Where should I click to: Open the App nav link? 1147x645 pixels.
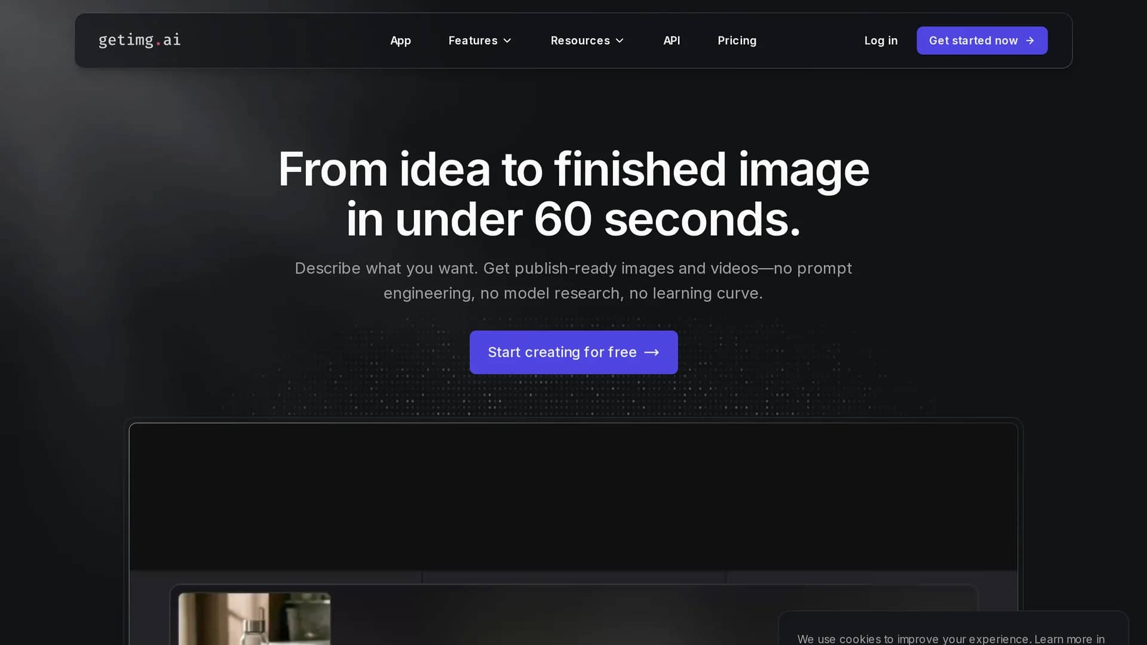tap(400, 41)
